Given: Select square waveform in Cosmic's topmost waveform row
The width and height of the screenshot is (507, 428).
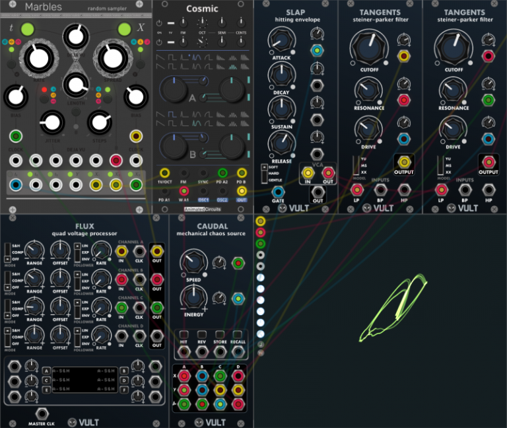Looking at the screenshot, I should pos(172,57).
